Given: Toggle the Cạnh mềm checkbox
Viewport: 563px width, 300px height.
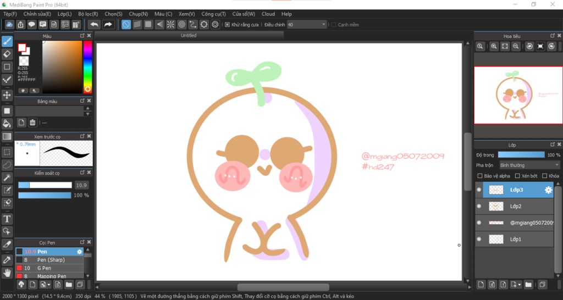Looking at the screenshot, I should point(334,25).
